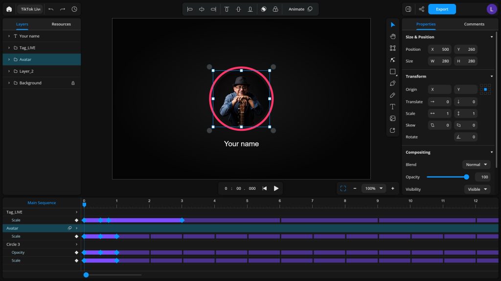This screenshot has height=281, width=501.
Task: Pick the Pencil drawing tool
Action: (x=392, y=95)
